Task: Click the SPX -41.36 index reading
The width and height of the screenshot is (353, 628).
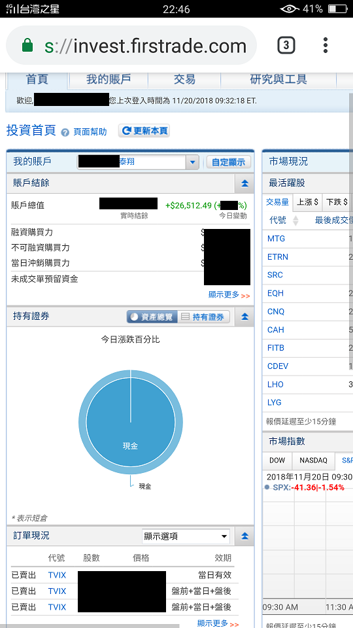Action: pos(305,487)
